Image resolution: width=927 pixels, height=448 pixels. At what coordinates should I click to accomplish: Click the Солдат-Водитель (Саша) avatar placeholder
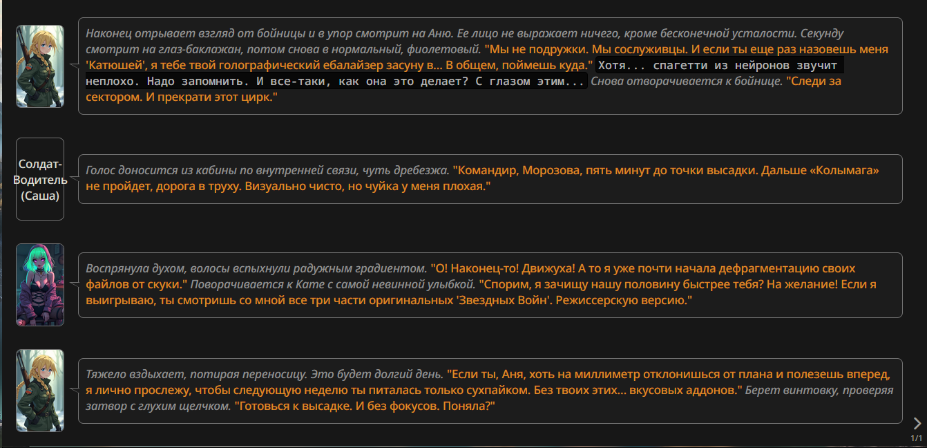[x=40, y=179]
